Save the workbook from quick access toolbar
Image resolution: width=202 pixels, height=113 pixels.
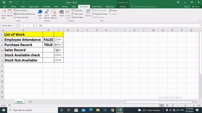click(x=4, y=2)
